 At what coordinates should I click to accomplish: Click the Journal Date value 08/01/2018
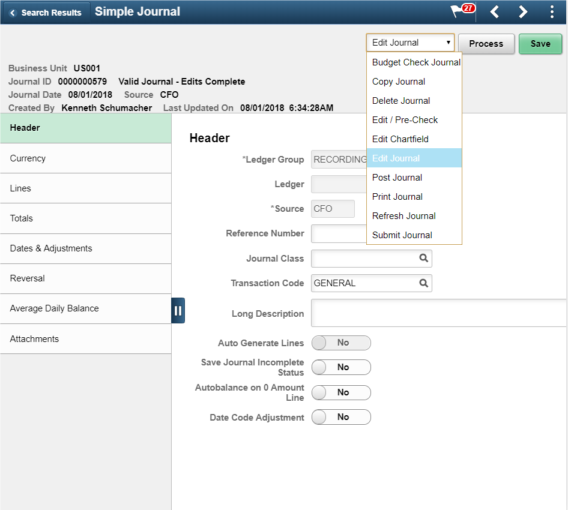90,95
